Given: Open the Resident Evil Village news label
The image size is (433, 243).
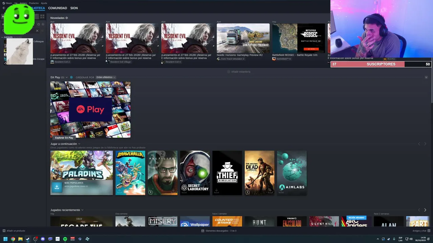Looking at the screenshot, I should tap(120, 62).
